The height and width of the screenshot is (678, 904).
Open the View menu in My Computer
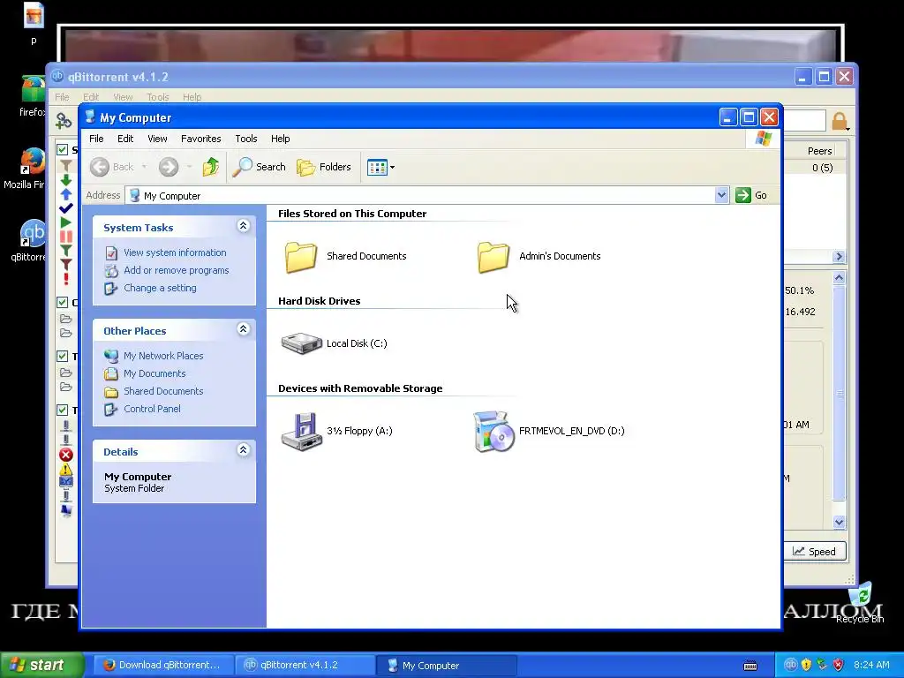tap(157, 139)
